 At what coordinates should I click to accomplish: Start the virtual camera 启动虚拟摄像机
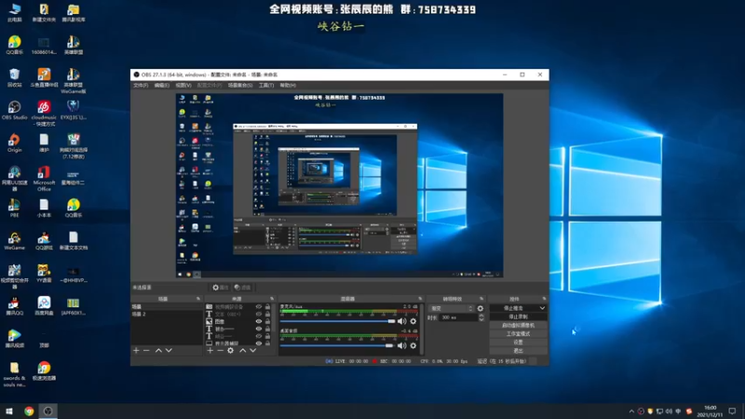[x=518, y=325]
